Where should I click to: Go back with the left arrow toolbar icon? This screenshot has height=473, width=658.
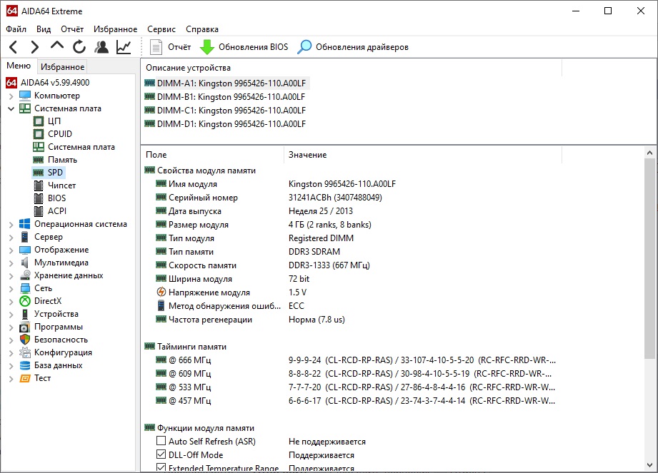click(x=14, y=47)
